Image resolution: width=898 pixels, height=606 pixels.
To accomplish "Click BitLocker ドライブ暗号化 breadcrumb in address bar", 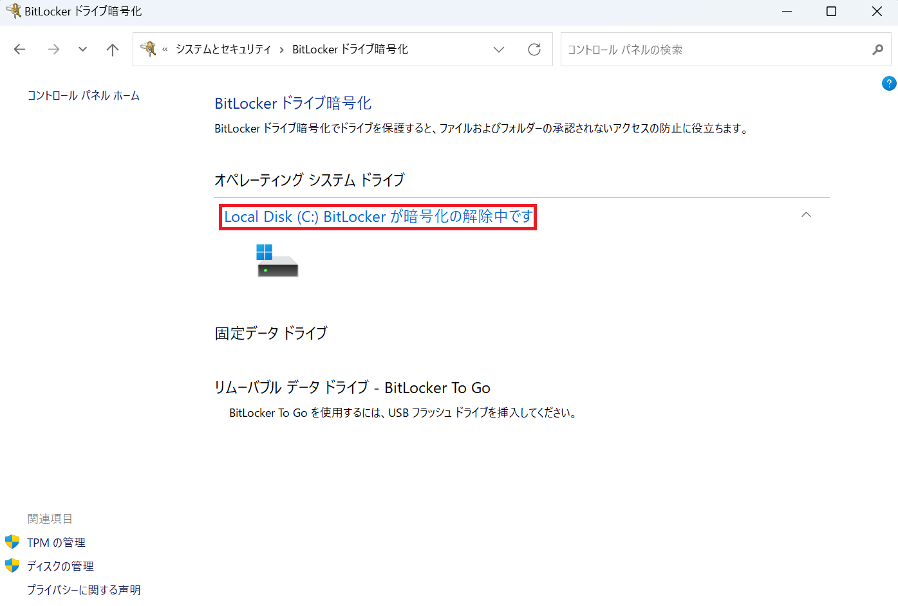I will (x=350, y=50).
